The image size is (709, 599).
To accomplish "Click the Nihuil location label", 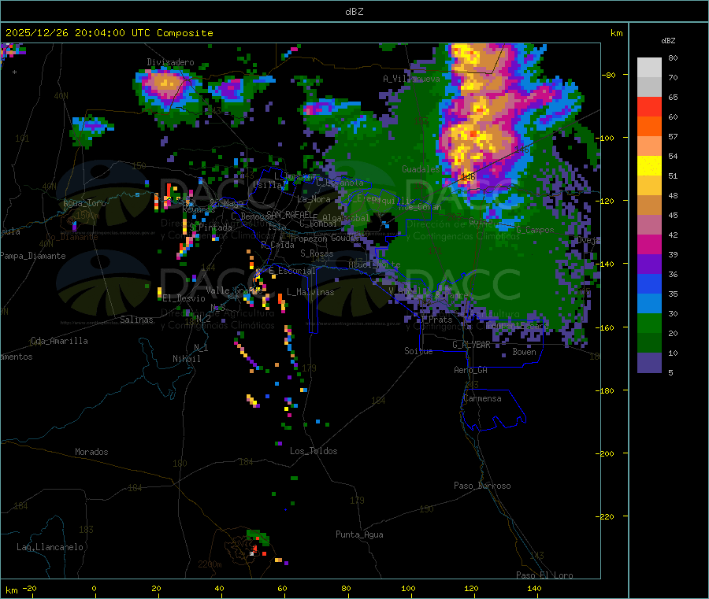I will pos(186,359).
